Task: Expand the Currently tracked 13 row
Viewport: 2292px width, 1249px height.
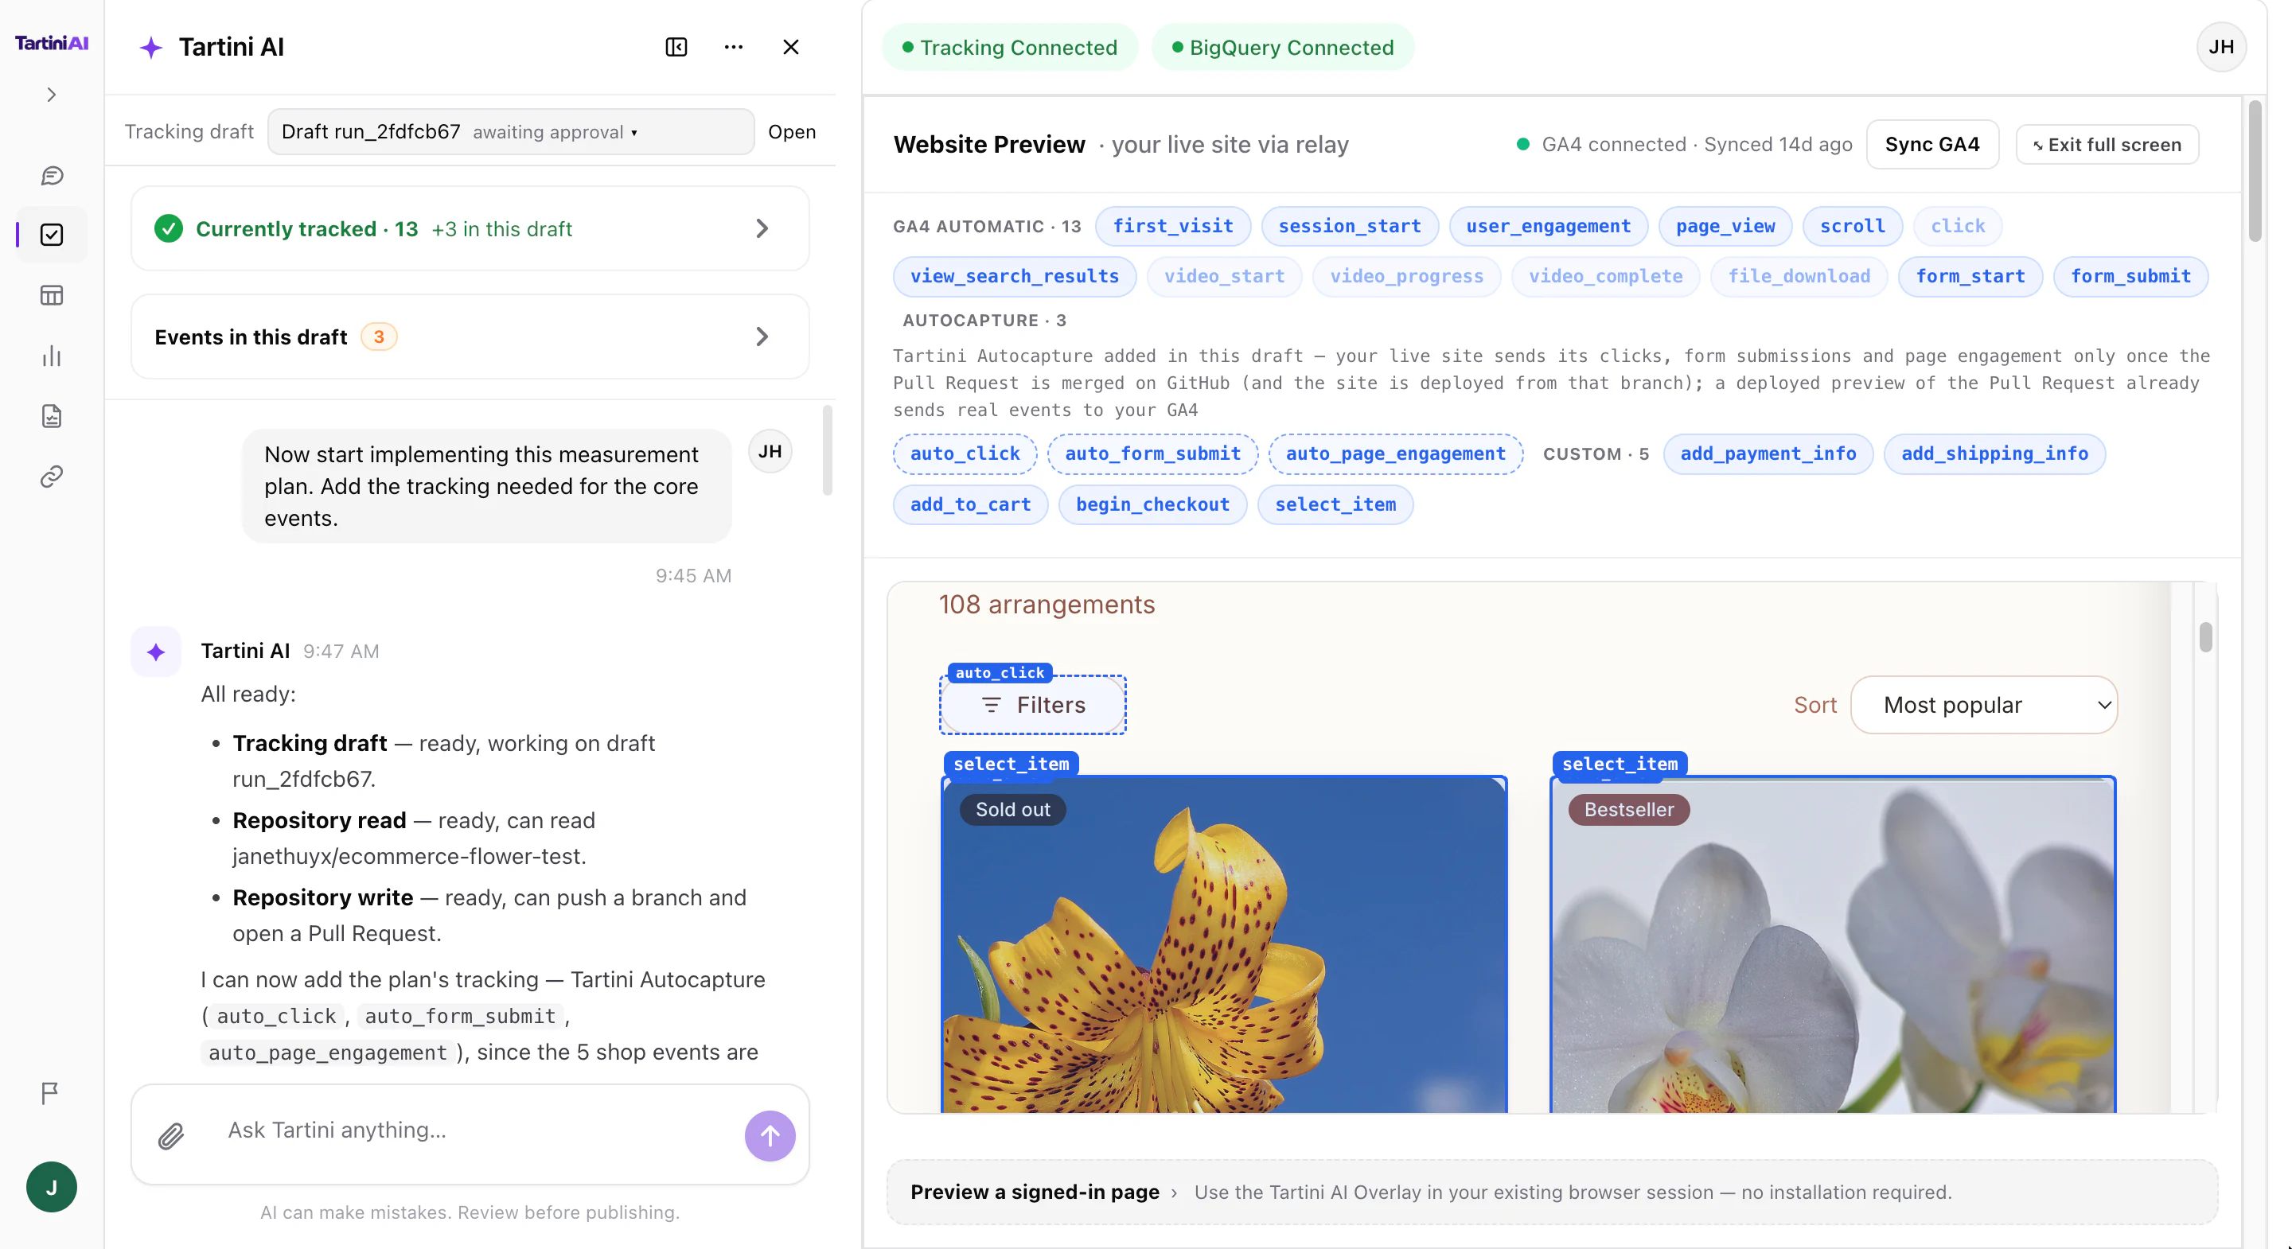Action: 470,228
